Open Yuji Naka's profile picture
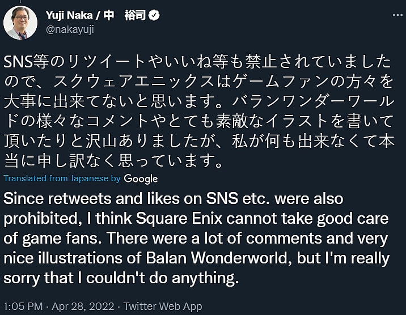Image resolution: width=406 pixels, height=315 pixels. pos(20,23)
